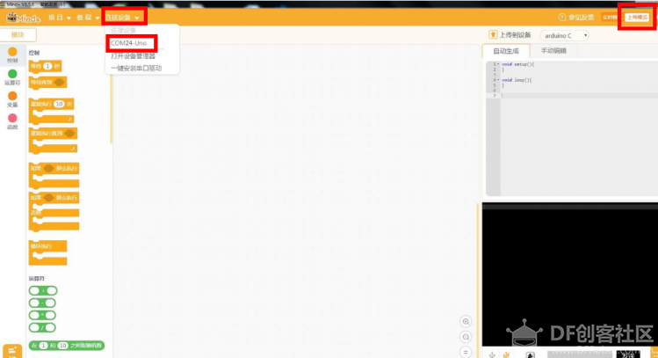Screen dimensions: 658x358
Task: Switch to 上传模式 upload mode
Action: tap(637, 18)
